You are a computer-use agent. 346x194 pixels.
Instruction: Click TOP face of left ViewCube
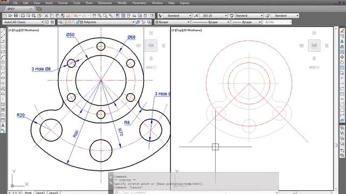coord(151,45)
